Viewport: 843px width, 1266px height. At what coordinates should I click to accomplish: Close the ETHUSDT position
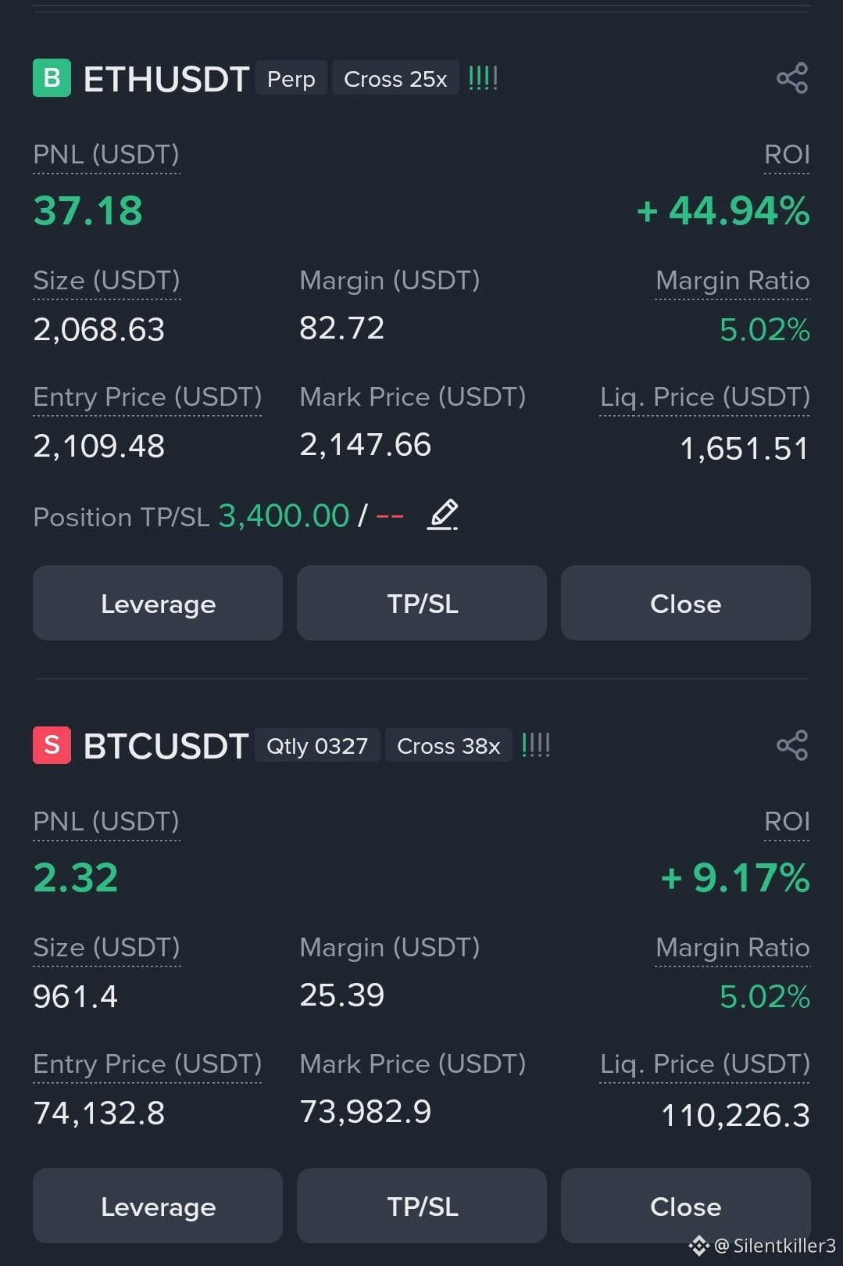point(686,603)
